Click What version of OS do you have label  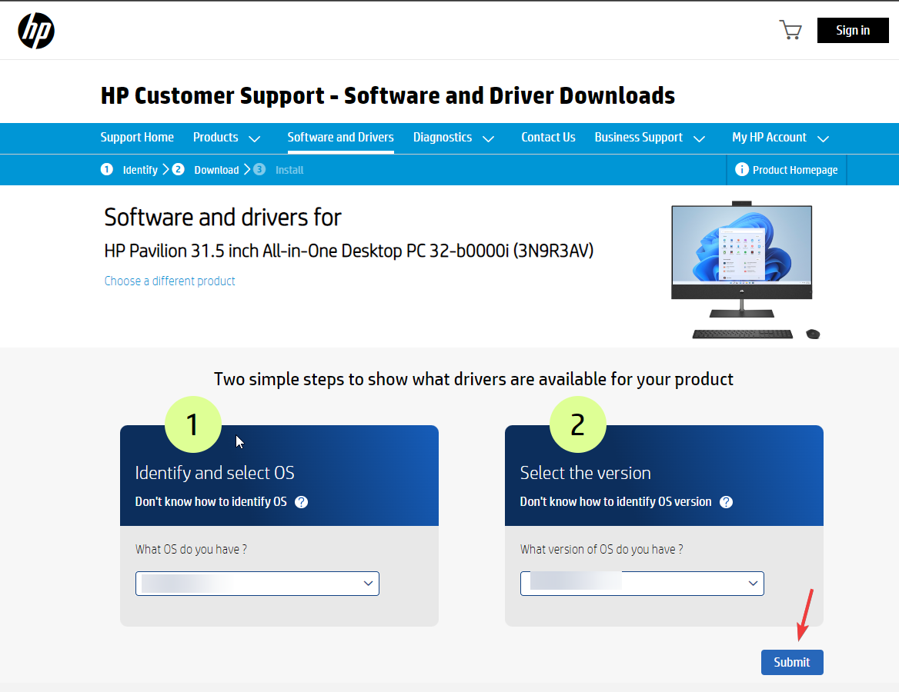pos(601,549)
